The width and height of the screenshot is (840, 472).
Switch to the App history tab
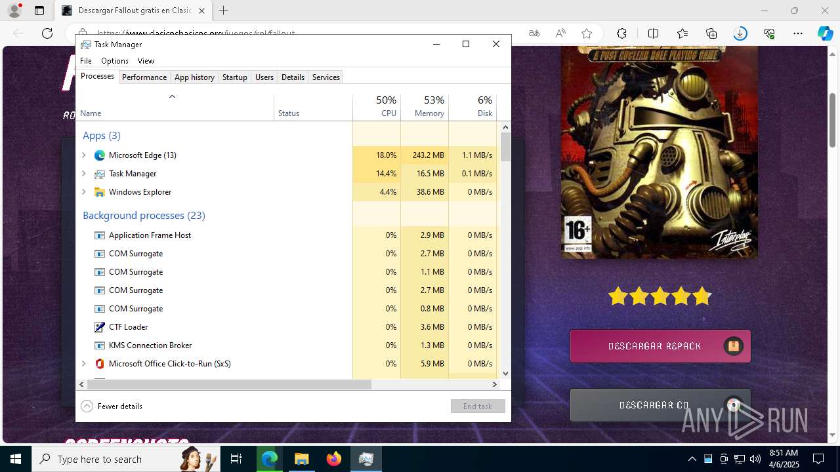point(194,77)
